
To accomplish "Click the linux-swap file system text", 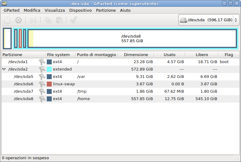I will pyautogui.click(x=64, y=84).
